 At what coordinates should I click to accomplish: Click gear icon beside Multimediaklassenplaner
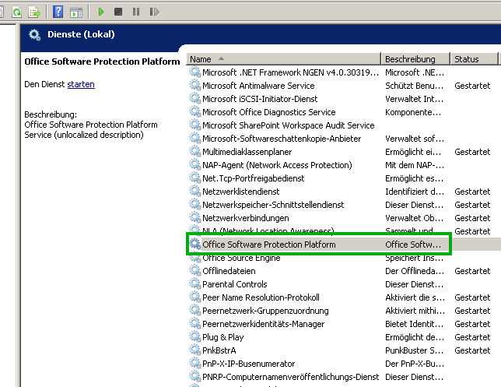coord(195,151)
